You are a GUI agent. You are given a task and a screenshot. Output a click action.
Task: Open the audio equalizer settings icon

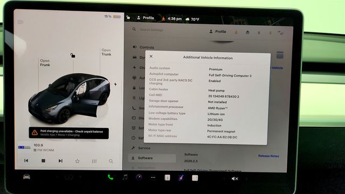coord(94,161)
